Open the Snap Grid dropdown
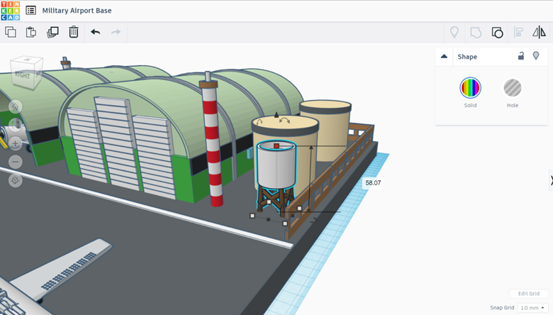Viewport: 553px width, 315px height. [532, 308]
